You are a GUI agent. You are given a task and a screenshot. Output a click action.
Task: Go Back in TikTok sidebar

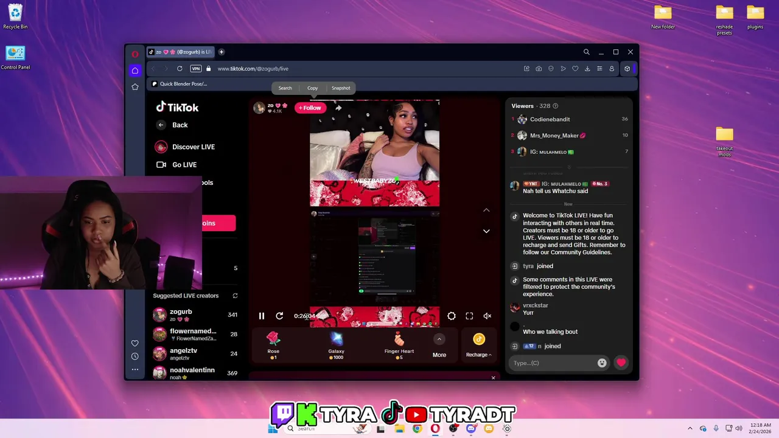(172, 125)
